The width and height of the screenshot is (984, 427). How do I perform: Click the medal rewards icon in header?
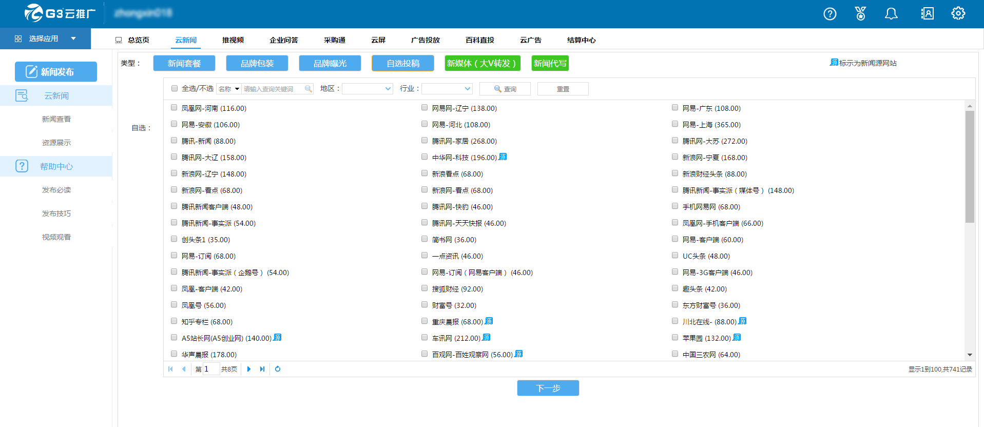coord(860,13)
